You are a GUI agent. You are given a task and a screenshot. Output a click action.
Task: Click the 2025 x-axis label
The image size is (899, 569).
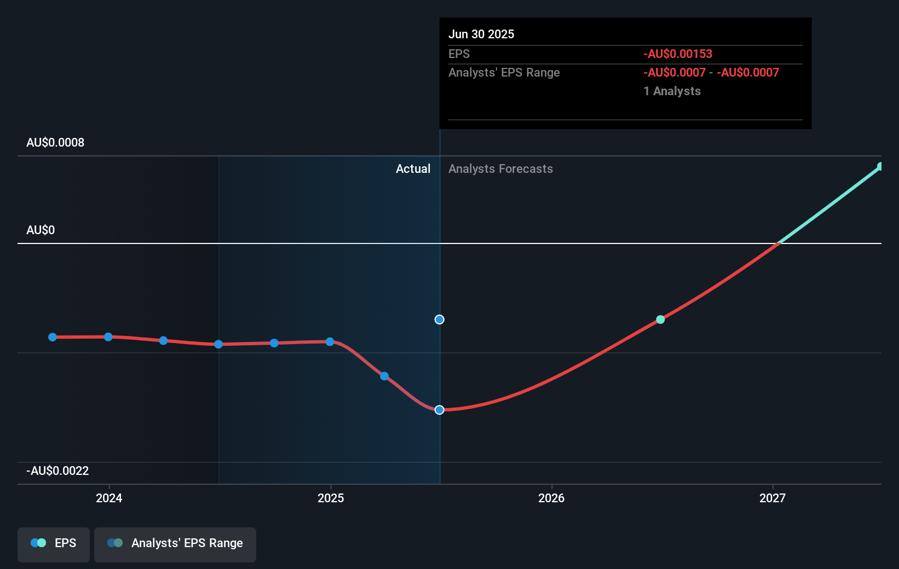(x=331, y=498)
